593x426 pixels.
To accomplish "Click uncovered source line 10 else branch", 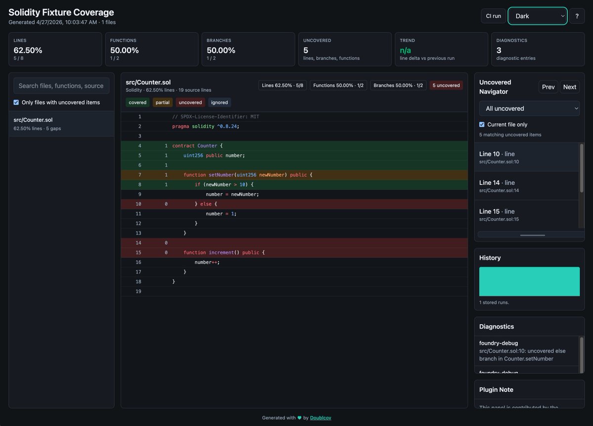I will point(295,204).
